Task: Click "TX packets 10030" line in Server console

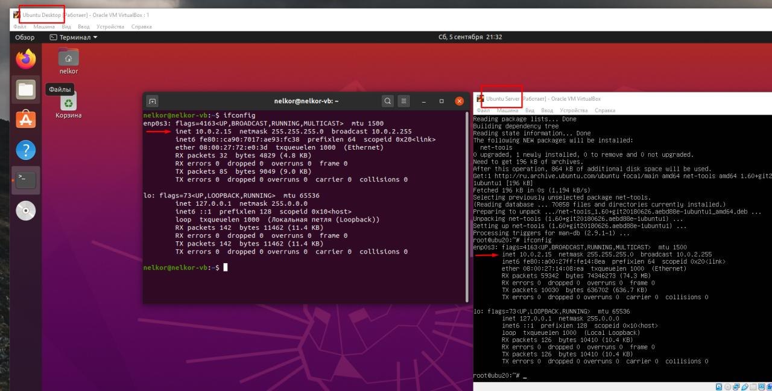Action: click(574, 290)
